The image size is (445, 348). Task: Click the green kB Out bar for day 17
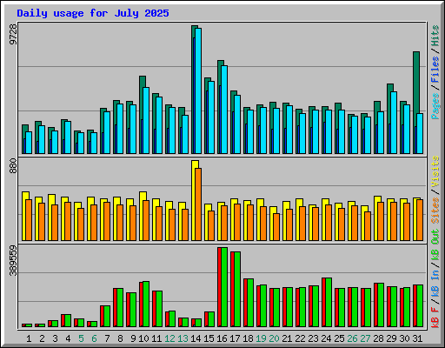237,289
